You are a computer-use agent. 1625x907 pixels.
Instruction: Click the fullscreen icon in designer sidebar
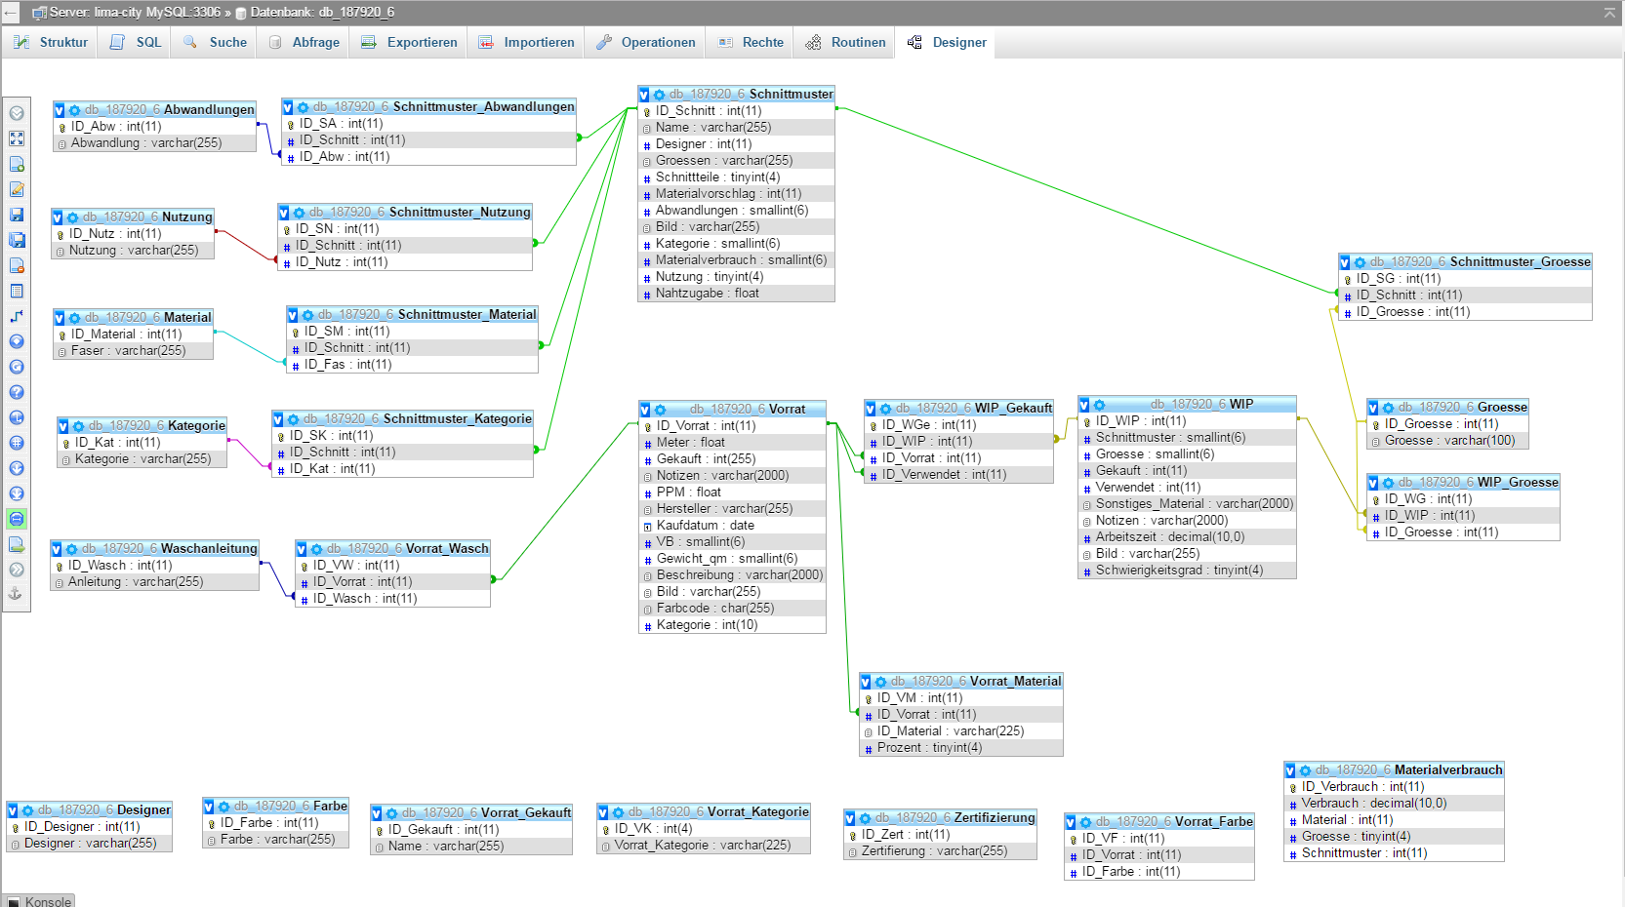pos(17,138)
